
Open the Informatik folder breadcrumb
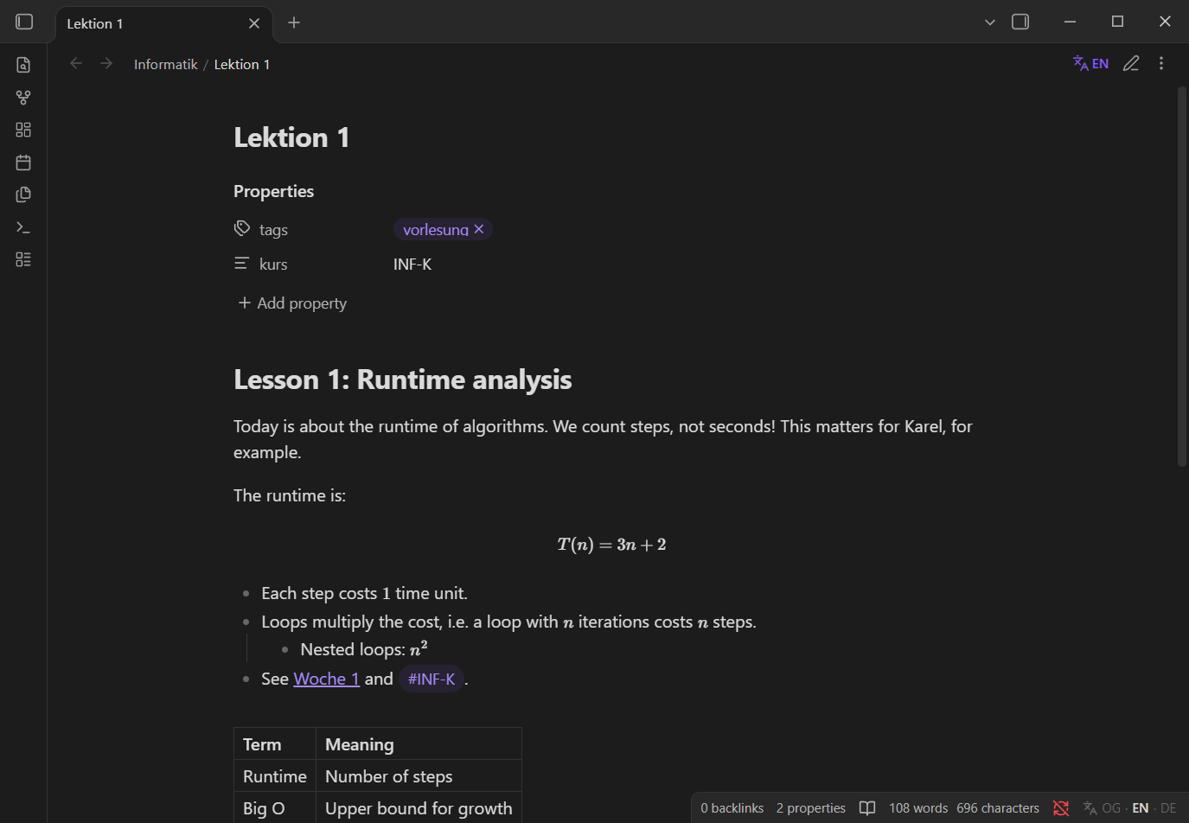pos(166,65)
